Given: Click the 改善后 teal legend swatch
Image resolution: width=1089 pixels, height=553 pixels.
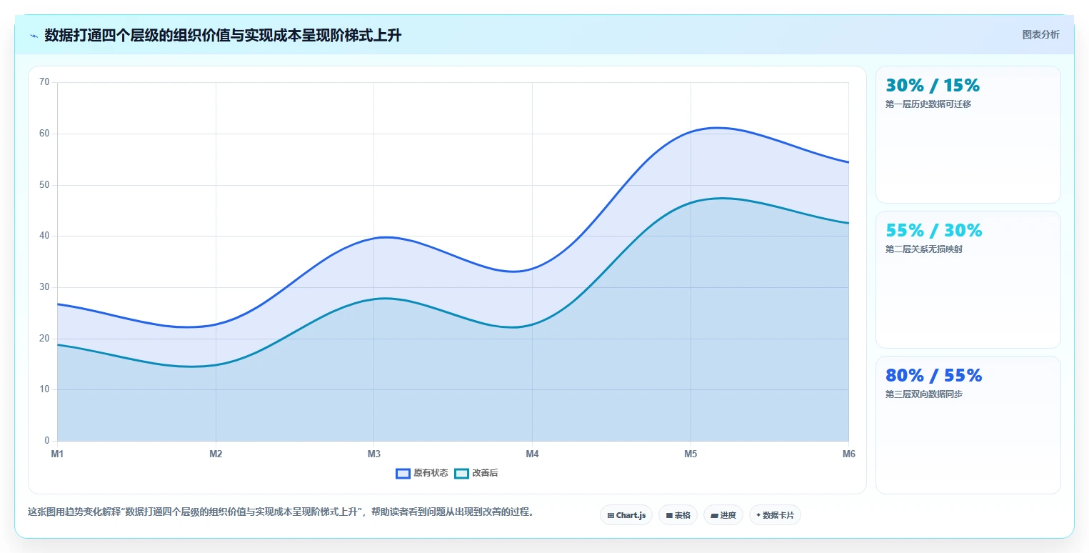Looking at the screenshot, I should pos(461,473).
